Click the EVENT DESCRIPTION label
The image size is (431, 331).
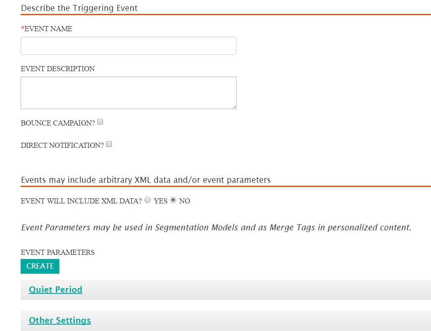click(x=58, y=69)
